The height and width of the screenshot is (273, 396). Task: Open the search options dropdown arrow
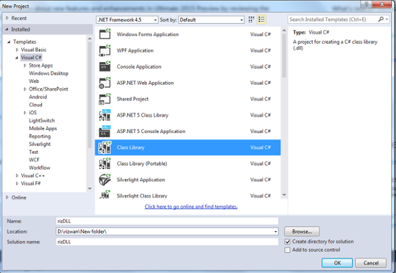click(387, 19)
